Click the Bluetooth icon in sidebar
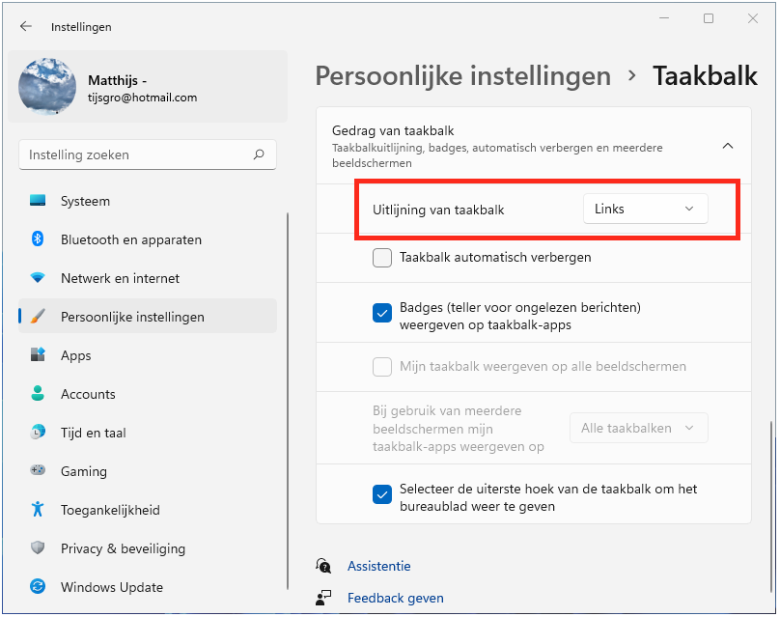This screenshot has width=780, height=617. (38, 239)
